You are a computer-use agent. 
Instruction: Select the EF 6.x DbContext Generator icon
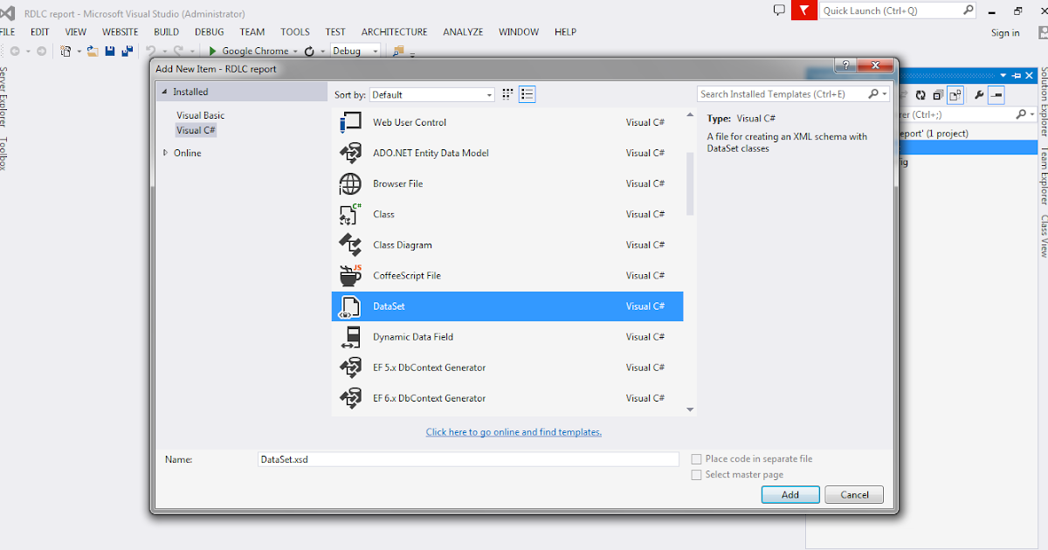point(349,398)
